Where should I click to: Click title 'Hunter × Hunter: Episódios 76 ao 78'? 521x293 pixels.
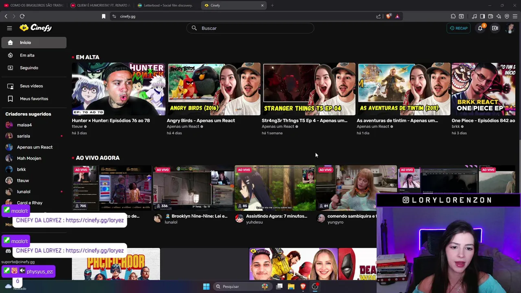(111, 120)
